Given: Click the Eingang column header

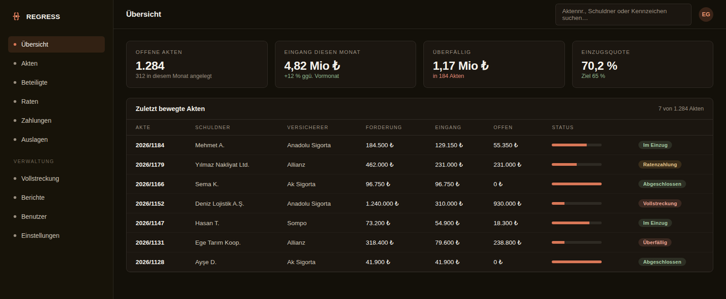Looking at the screenshot, I should [448, 127].
